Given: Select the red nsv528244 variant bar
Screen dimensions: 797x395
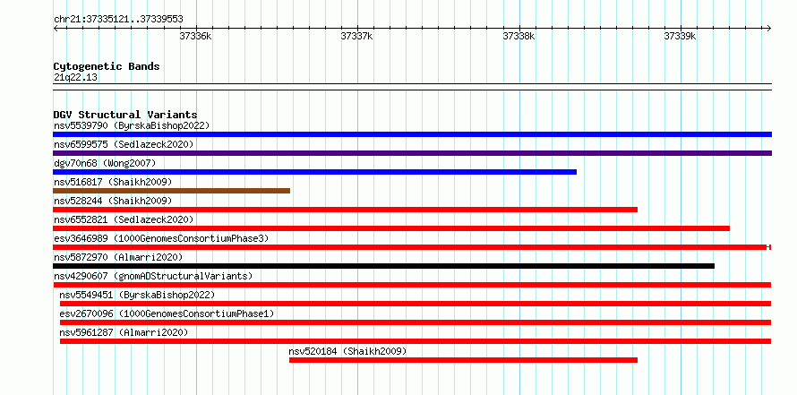Looking at the screenshot, I should [345, 210].
